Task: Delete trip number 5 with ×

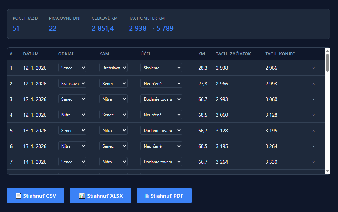Action: click(x=313, y=131)
